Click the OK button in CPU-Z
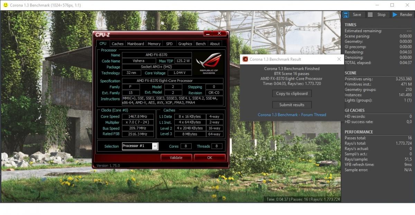Image resolution: width=415 pixels, height=215 pixels. [x=210, y=158]
